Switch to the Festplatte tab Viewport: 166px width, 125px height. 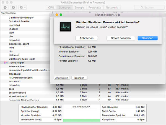(x=95, y=7)
